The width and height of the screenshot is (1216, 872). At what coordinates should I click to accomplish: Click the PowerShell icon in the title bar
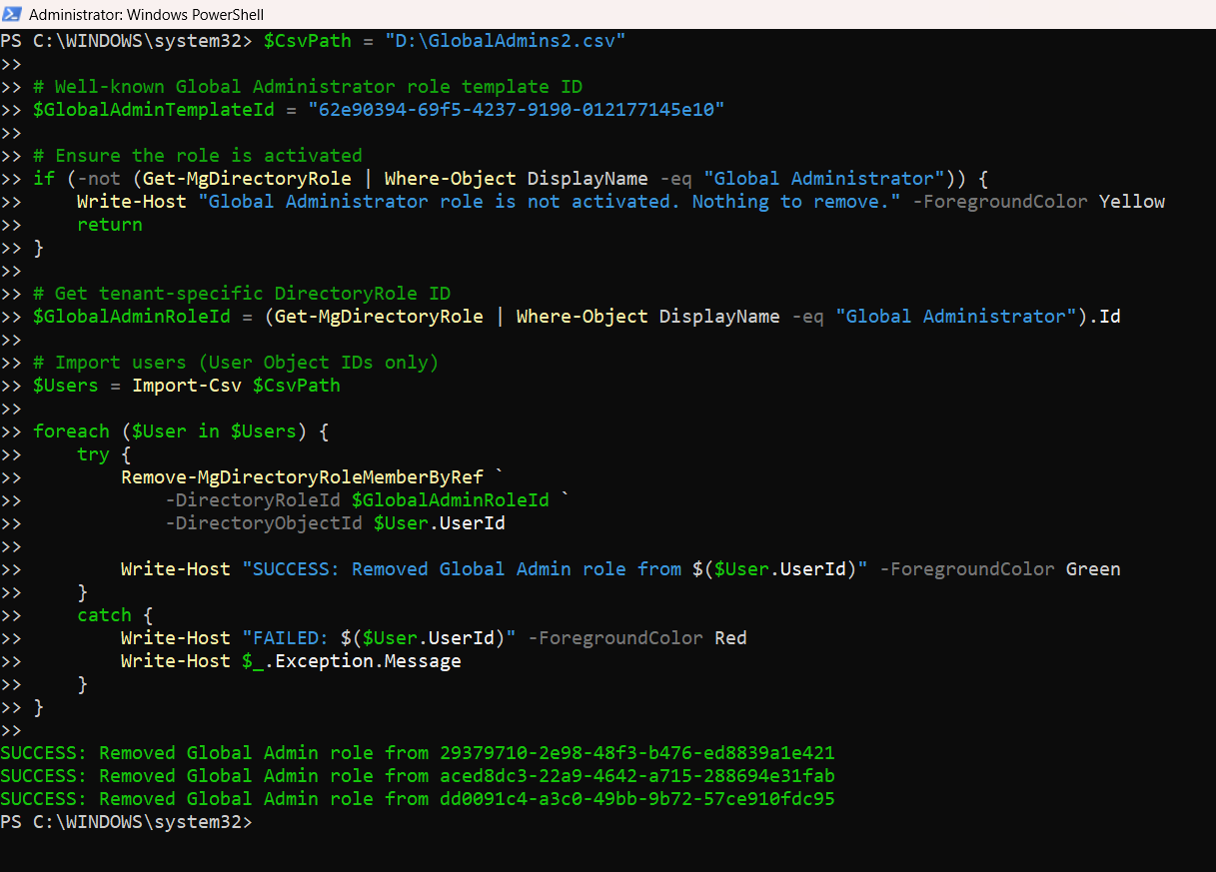[13, 15]
